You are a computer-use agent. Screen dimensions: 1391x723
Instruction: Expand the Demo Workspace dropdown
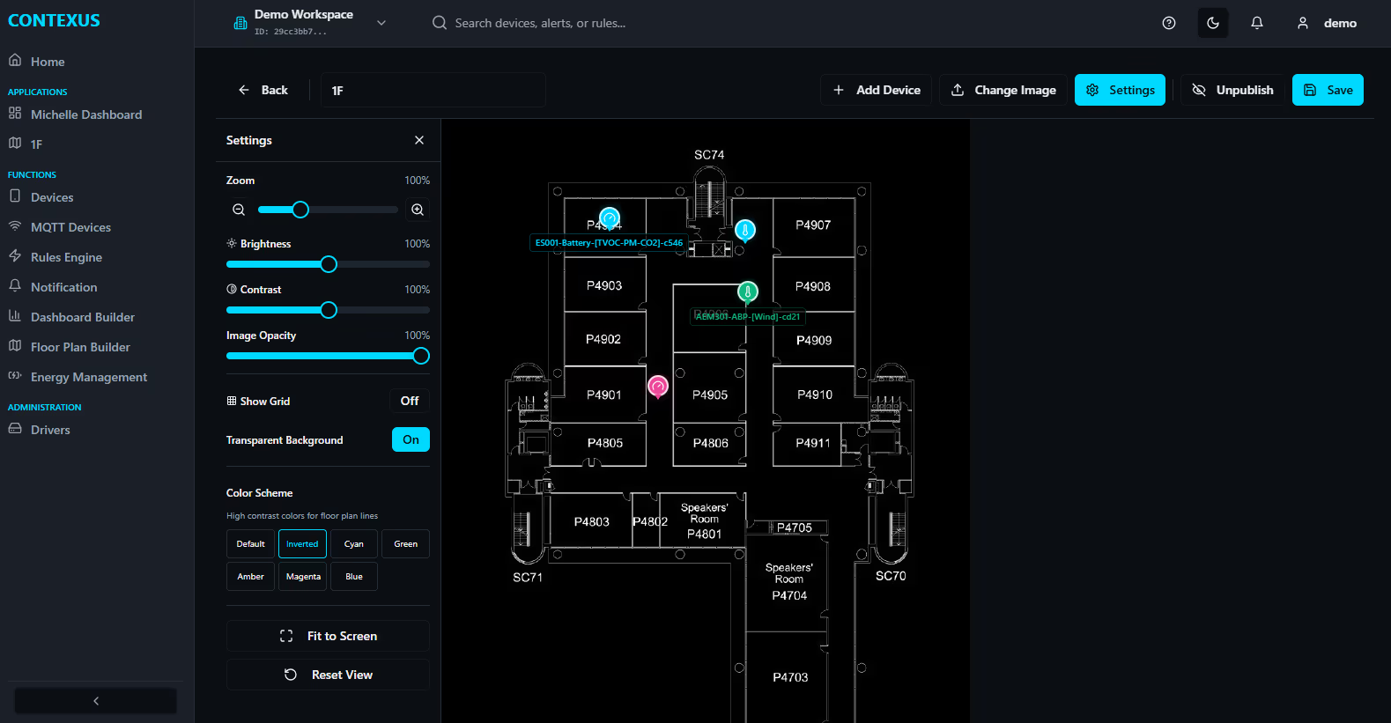[x=381, y=23]
